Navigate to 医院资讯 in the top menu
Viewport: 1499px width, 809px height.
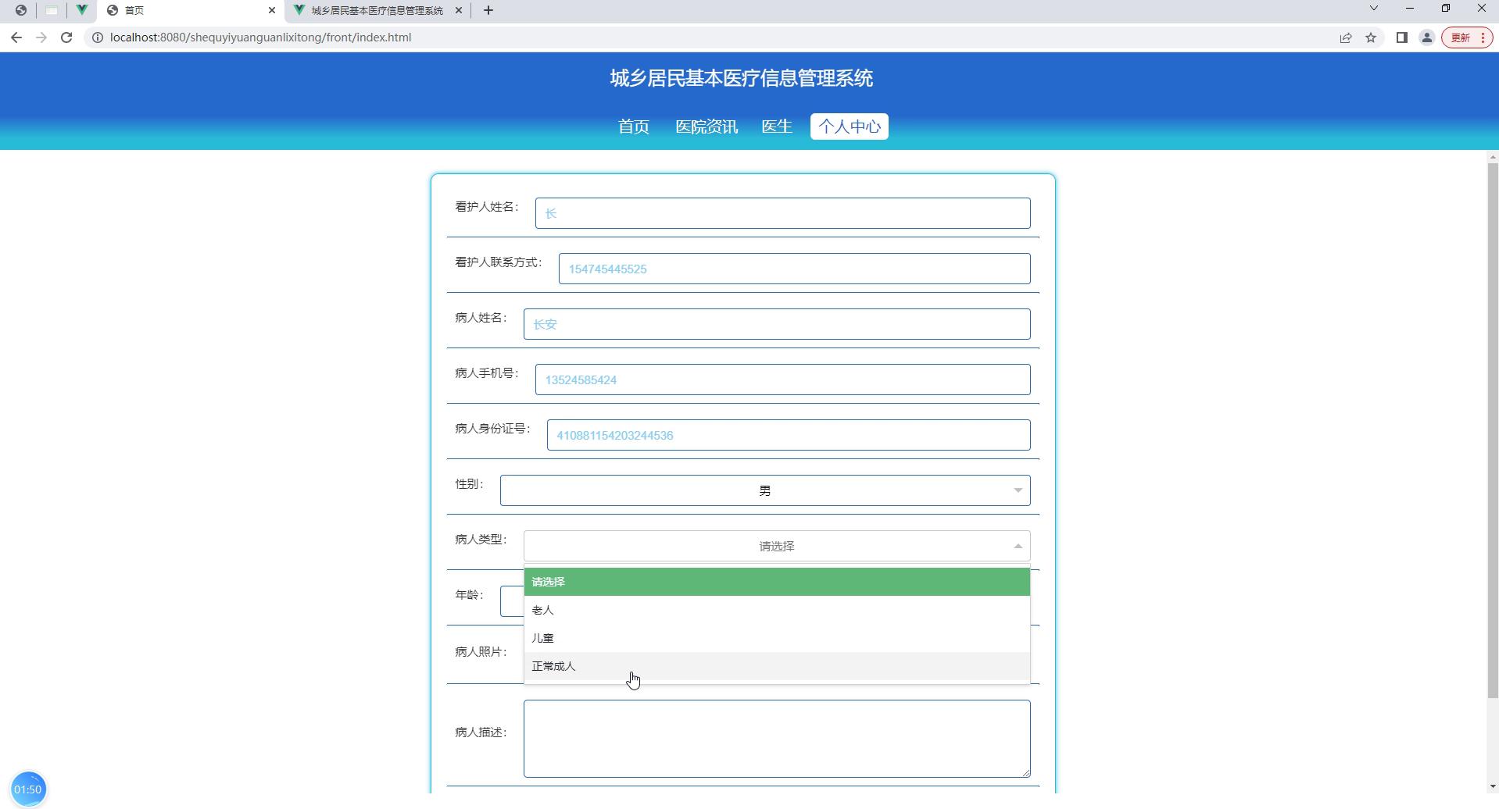point(706,126)
